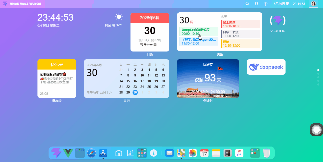Open the apps folder with avatars in dock
Viewport: 323px width, 162px height.
point(142,153)
